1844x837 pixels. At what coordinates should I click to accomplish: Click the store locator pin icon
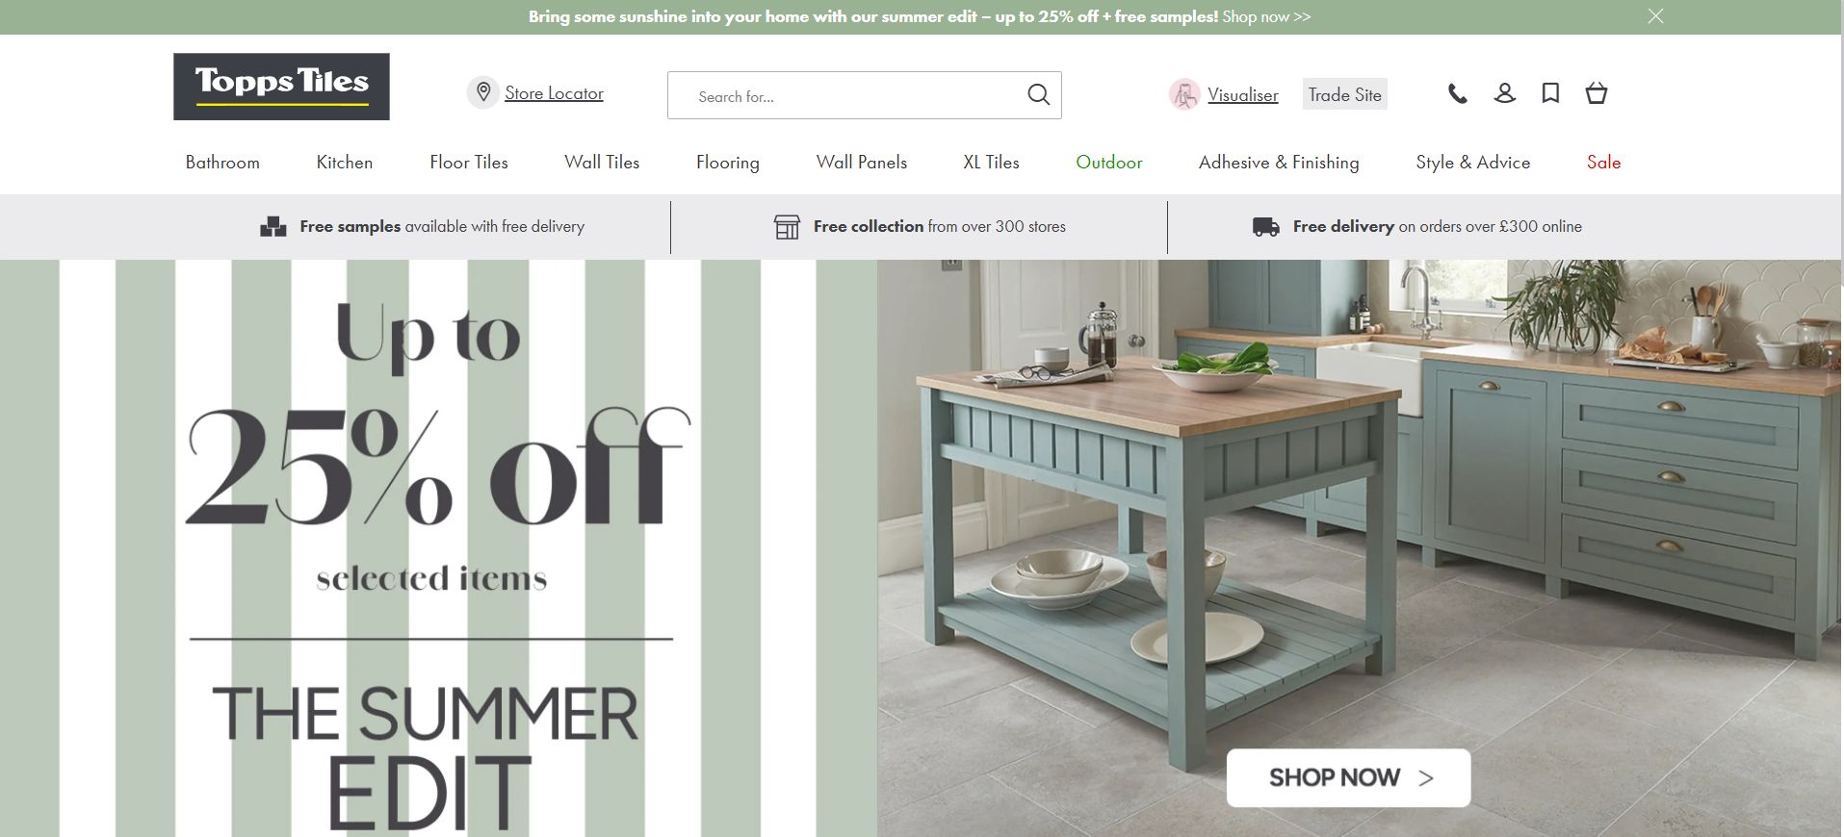pyautogui.click(x=482, y=93)
